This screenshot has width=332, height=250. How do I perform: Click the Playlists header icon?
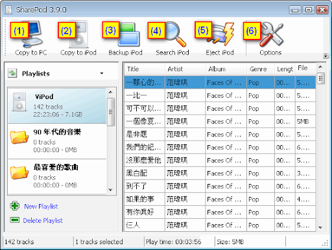pyautogui.click(x=12, y=73)
